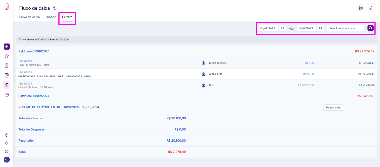The image size is (380, 167).
Task: Open the clock history sidebar icon
Action: click(7, 135)
